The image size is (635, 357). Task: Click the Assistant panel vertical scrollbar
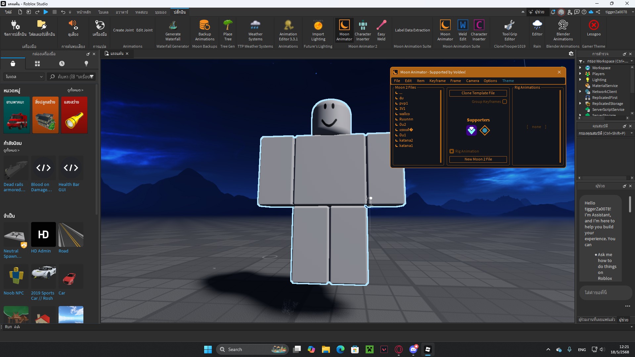point(630,204)
